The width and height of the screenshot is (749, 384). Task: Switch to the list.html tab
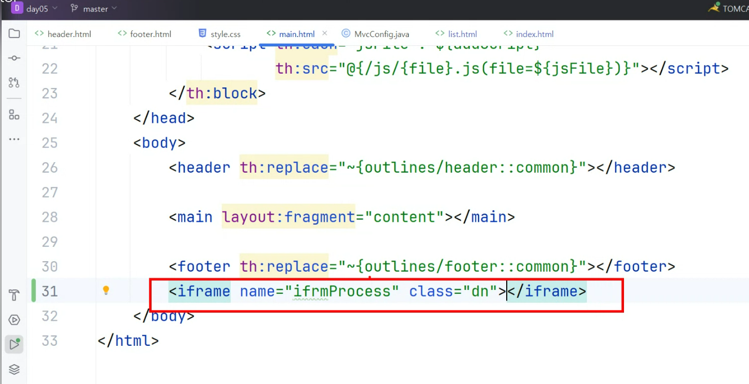click(x=456, y=34)
